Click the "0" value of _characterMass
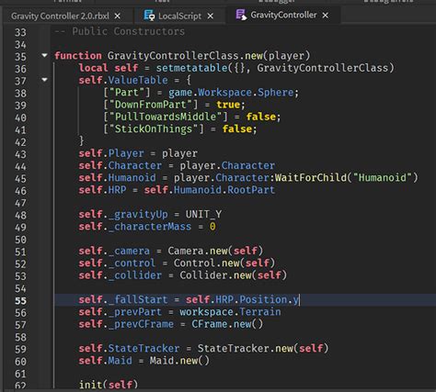The height and width of the screenshot is (392, 436). coord(212,227)
